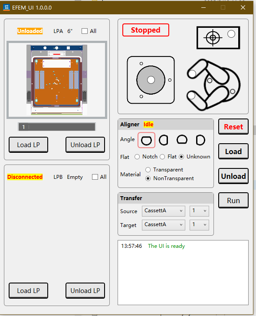
Task: Click the load port cassette image
Action: [x=57, y=80]
